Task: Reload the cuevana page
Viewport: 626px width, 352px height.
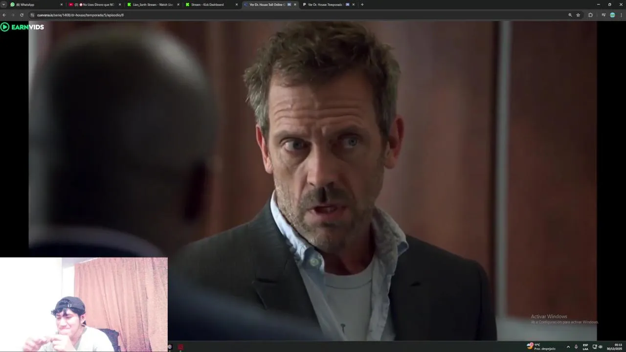Action: tap(22, 15)
